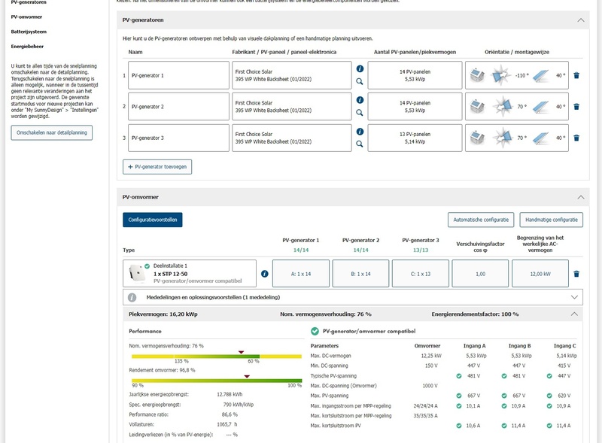Collapse the Piekvermogen details panel

575,314
